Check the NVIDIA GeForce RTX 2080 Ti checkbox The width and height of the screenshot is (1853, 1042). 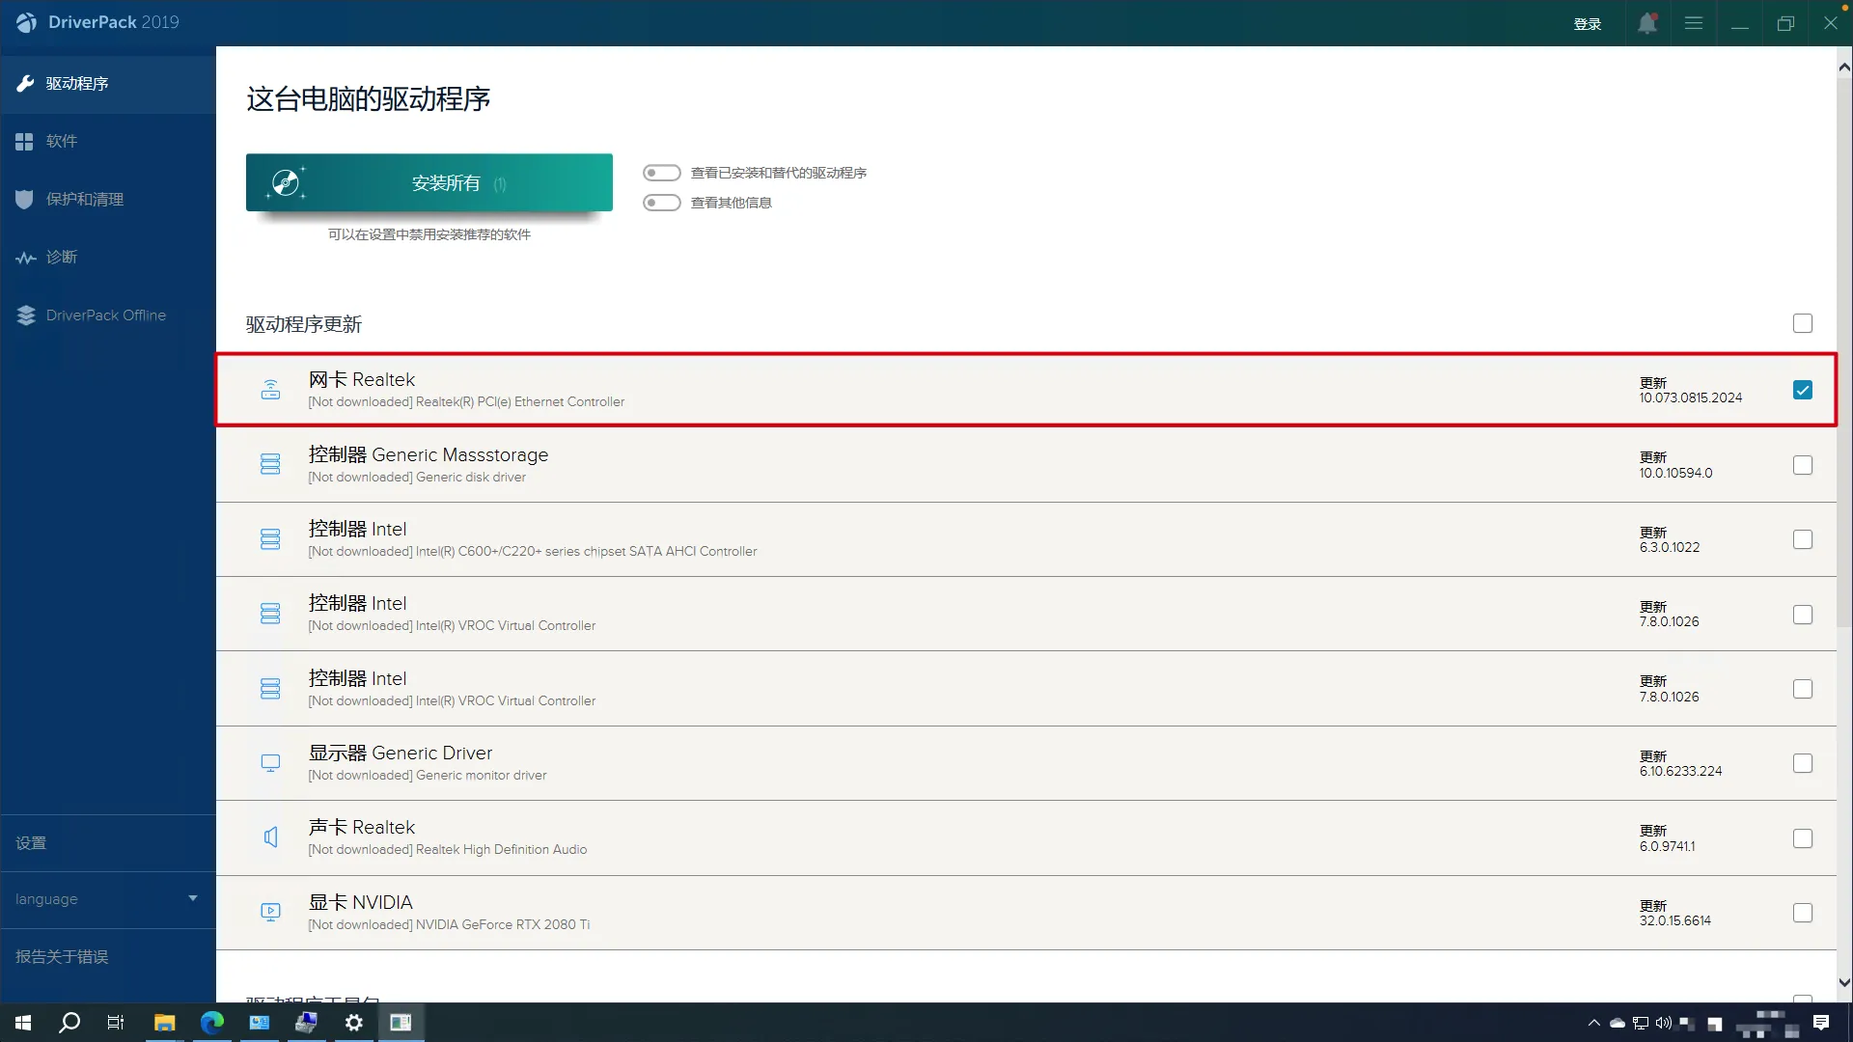click(x=1802, y=913)
